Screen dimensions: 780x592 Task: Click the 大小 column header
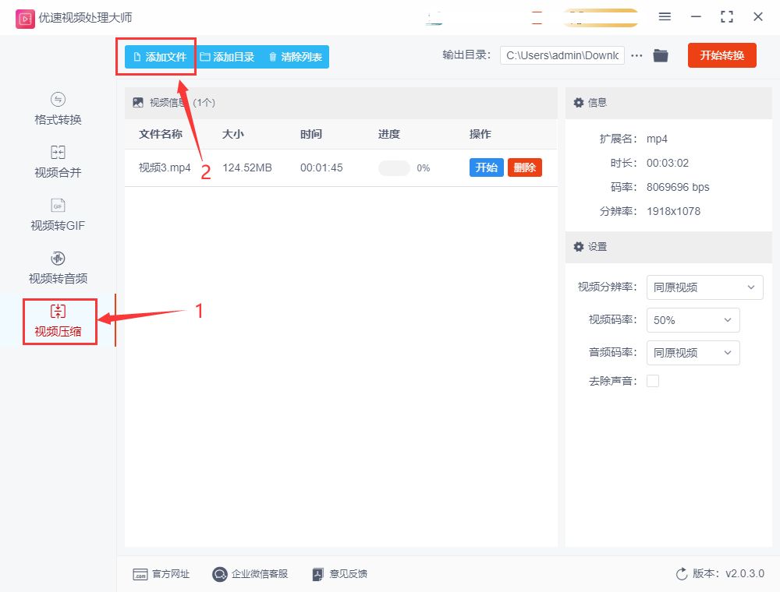point(232,134)
